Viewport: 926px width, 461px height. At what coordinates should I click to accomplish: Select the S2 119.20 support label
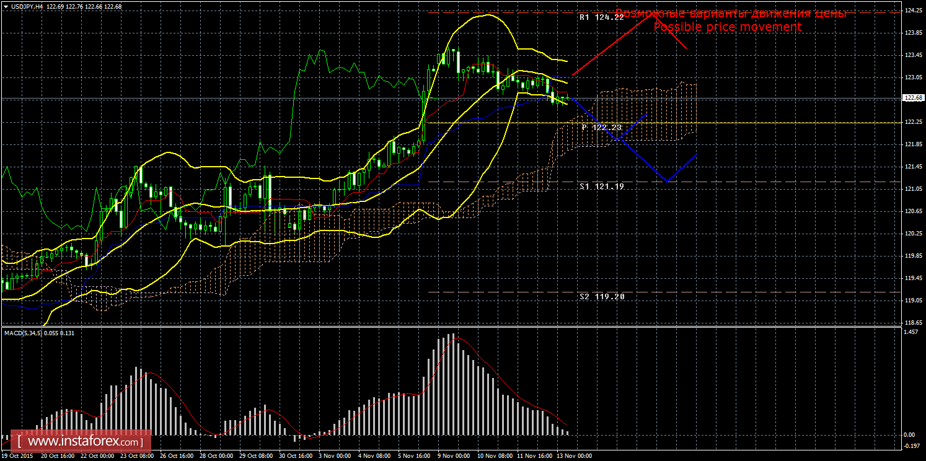601,297
